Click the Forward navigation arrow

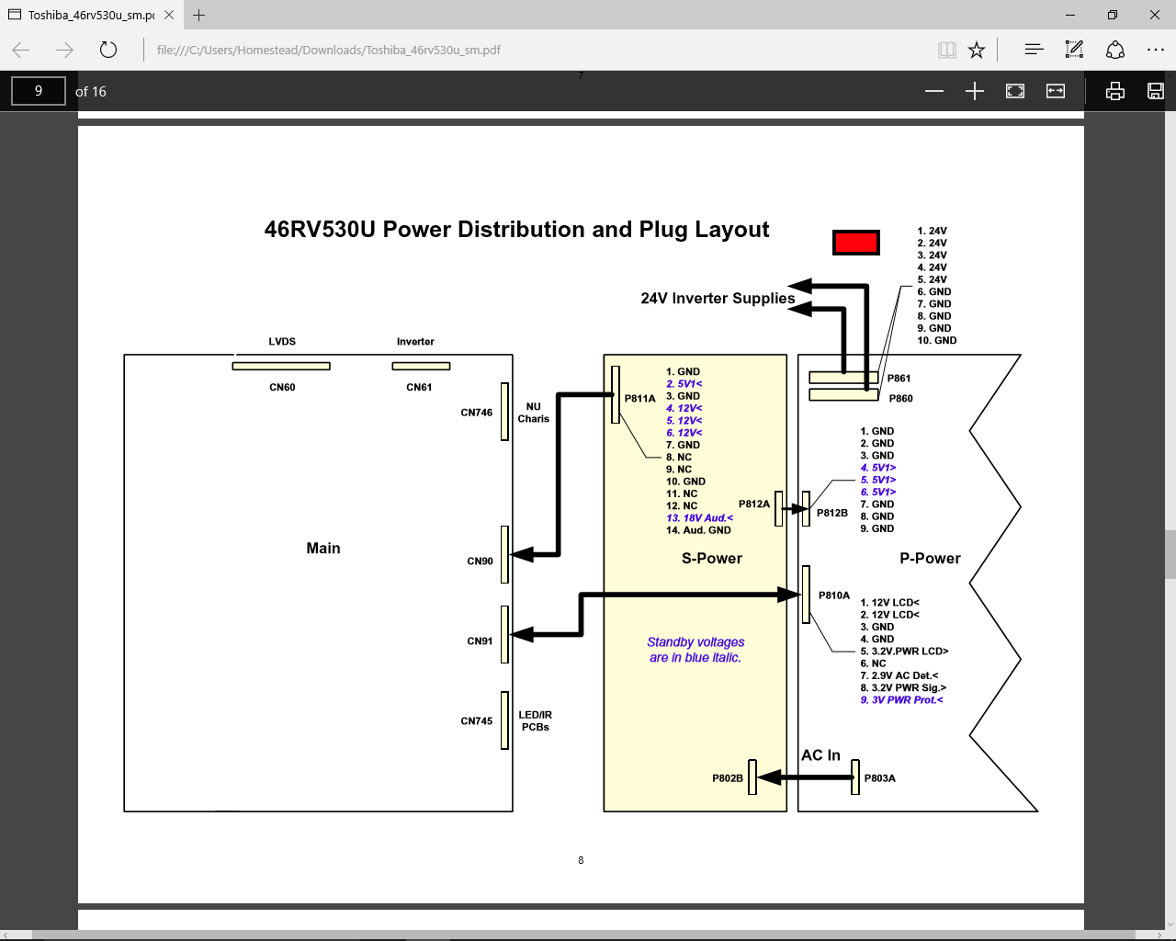click(x=64, y=50)
